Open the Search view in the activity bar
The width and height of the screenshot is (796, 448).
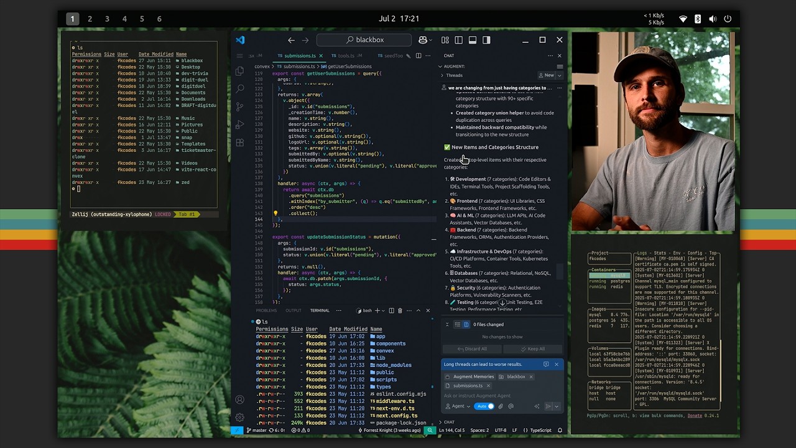239,89
